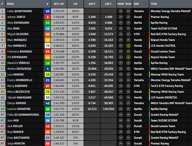Click Quartararo's blue number 20 badge
Image resolution: width=192 pixels, height=146 pixels.
click(48, 11)
